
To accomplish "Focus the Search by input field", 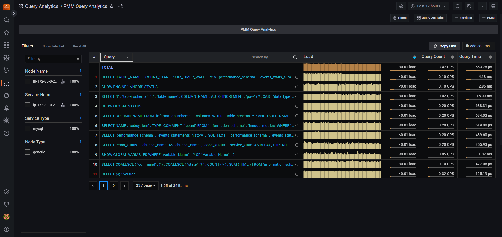I will (x=271, y=57).
